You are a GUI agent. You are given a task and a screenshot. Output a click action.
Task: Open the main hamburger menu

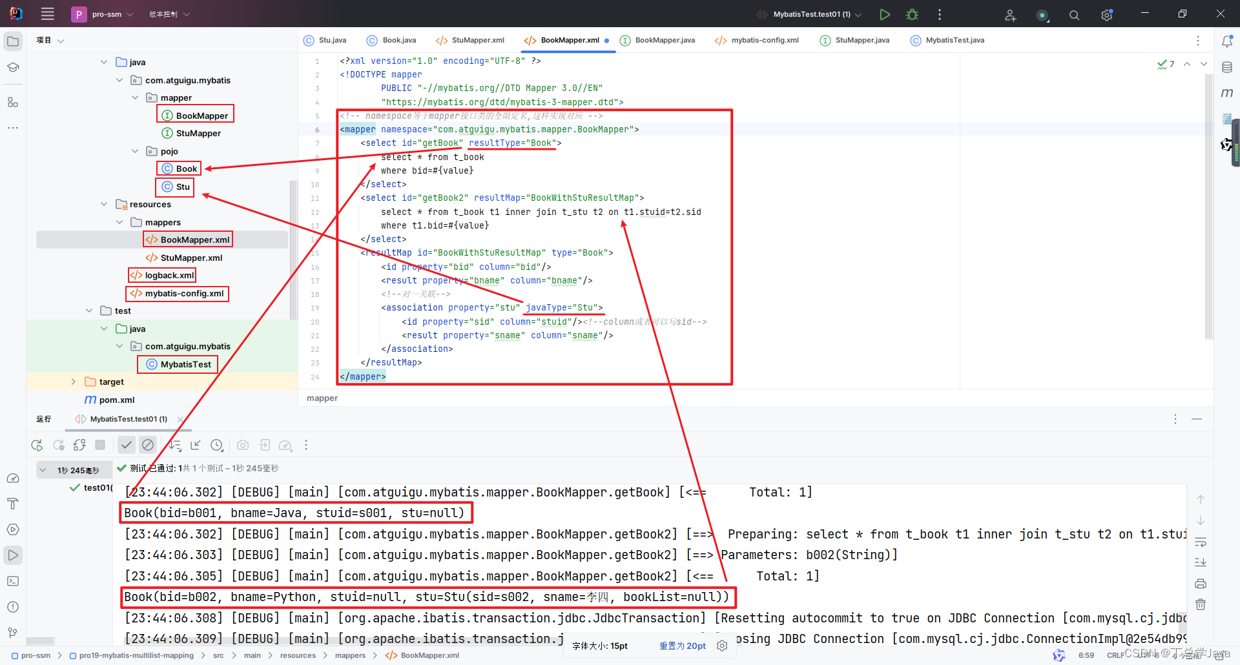47,14
